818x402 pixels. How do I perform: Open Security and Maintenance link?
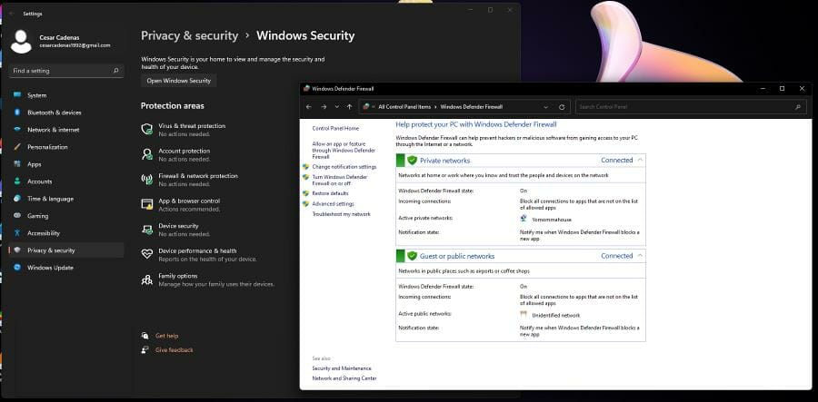[342, 368]
